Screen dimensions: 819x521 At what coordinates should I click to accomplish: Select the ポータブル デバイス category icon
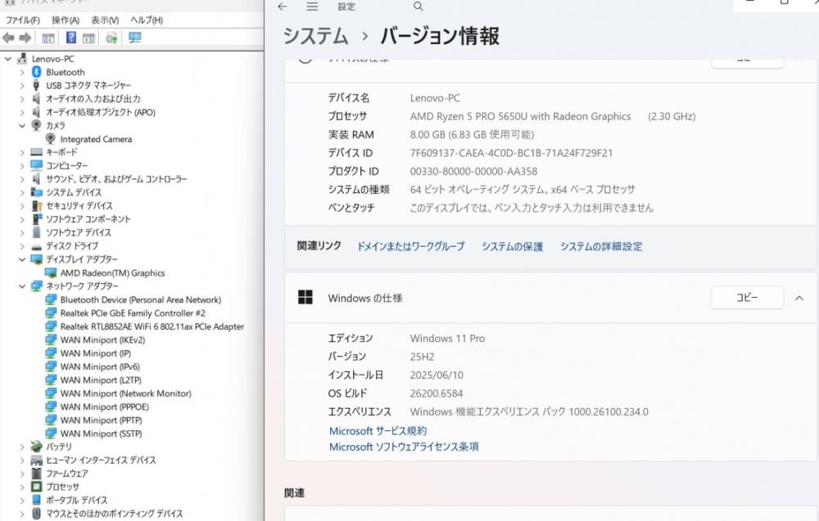37,500
